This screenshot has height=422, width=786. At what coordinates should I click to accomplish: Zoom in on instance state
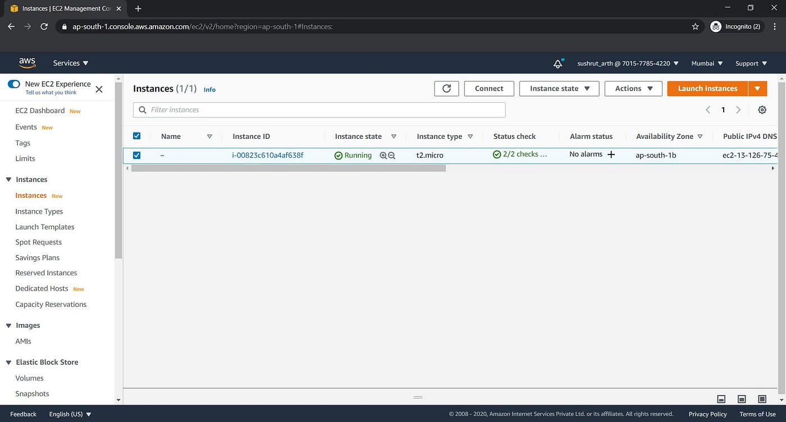click(x=383, y=156)
